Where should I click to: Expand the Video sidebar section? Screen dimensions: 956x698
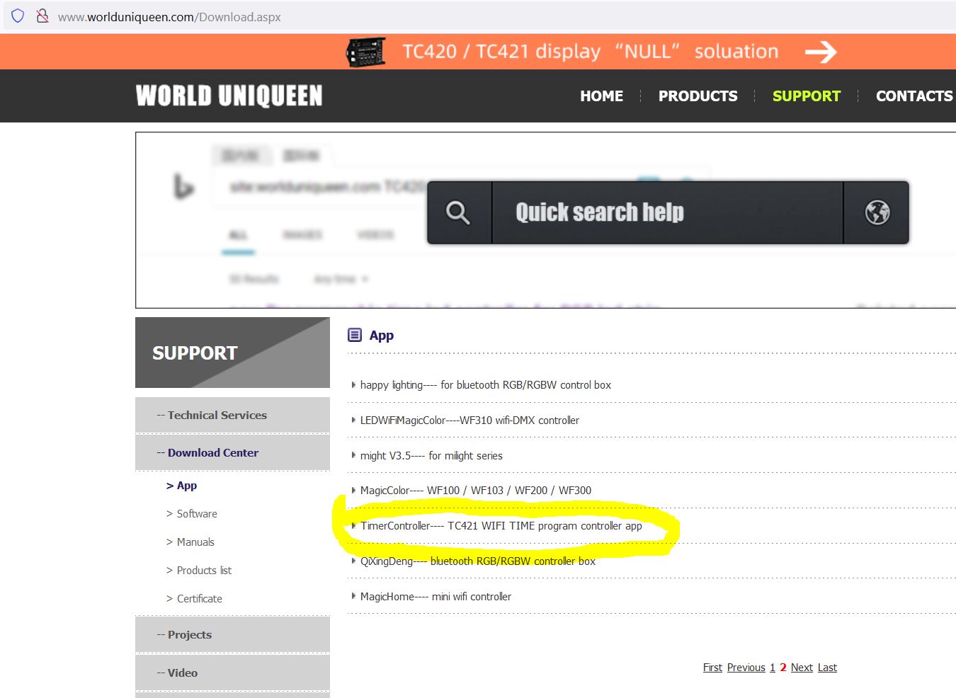pos(232,673)
